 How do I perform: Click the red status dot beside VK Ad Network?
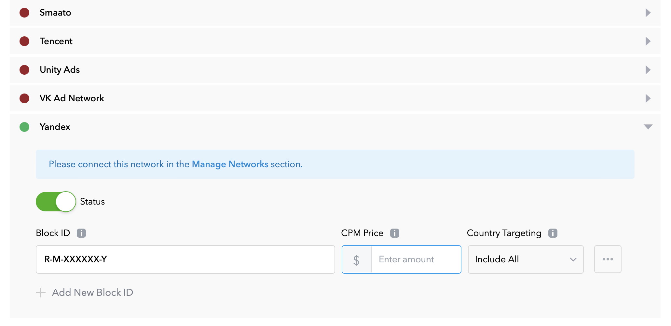pos(24,98)
